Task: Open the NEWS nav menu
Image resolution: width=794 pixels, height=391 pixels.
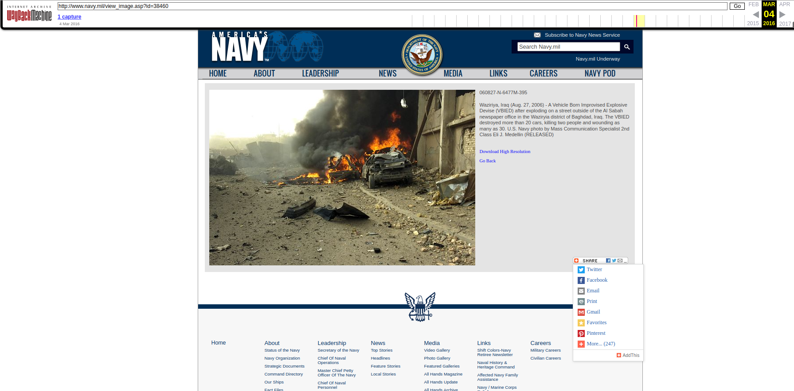Action: tap(387, 73)
